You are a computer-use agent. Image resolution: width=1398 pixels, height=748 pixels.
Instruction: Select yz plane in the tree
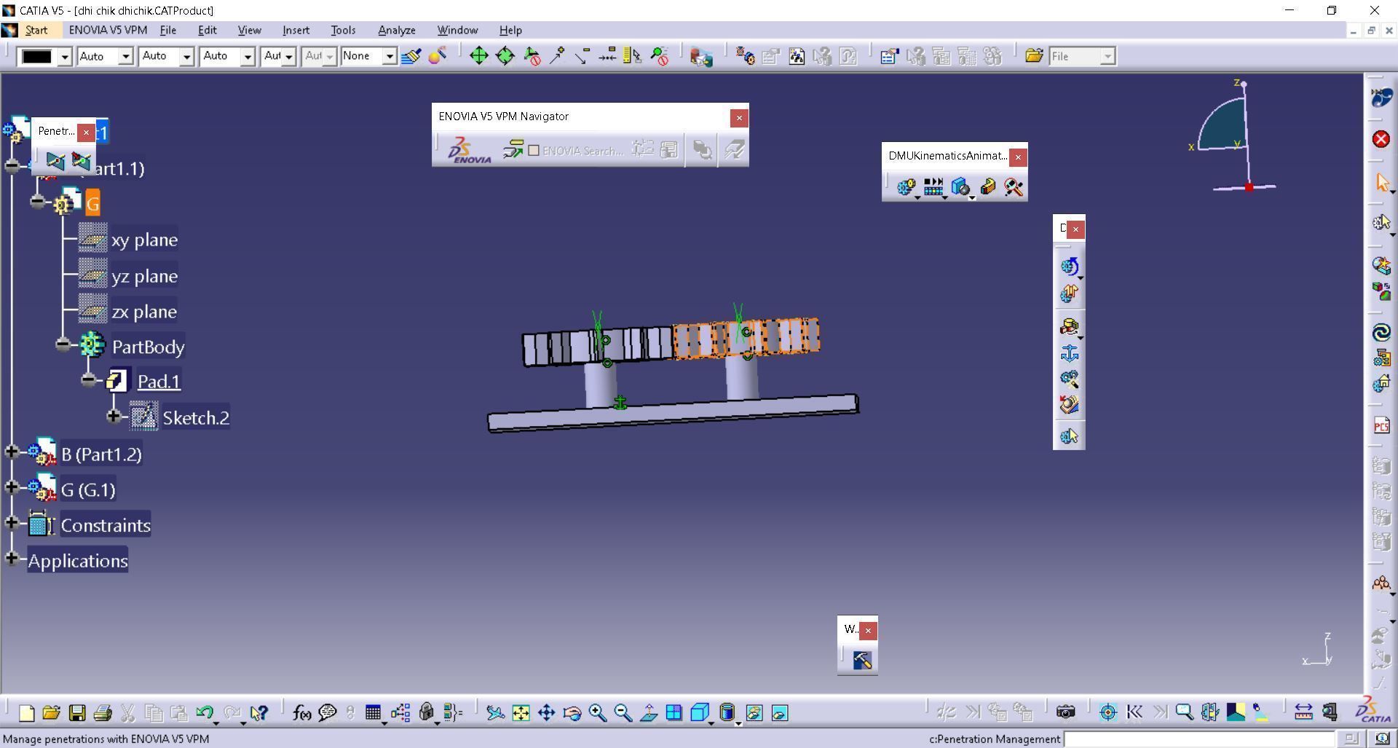coord(144,276)
